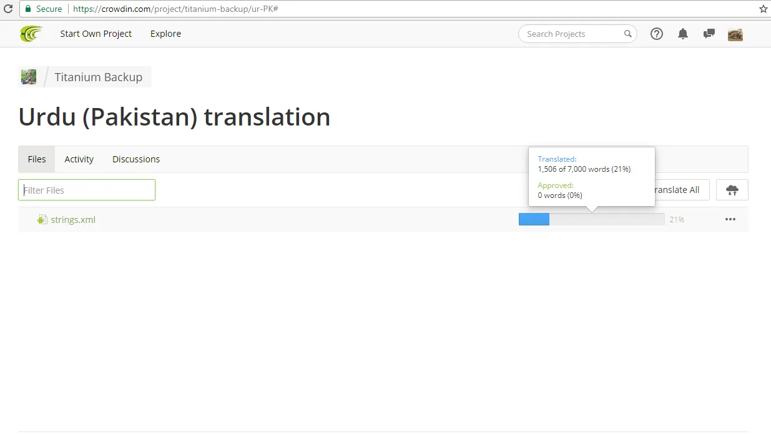Open the user profile avatar menu
The height and width of the screenshot is (434, 771).
tap(735, 34)
